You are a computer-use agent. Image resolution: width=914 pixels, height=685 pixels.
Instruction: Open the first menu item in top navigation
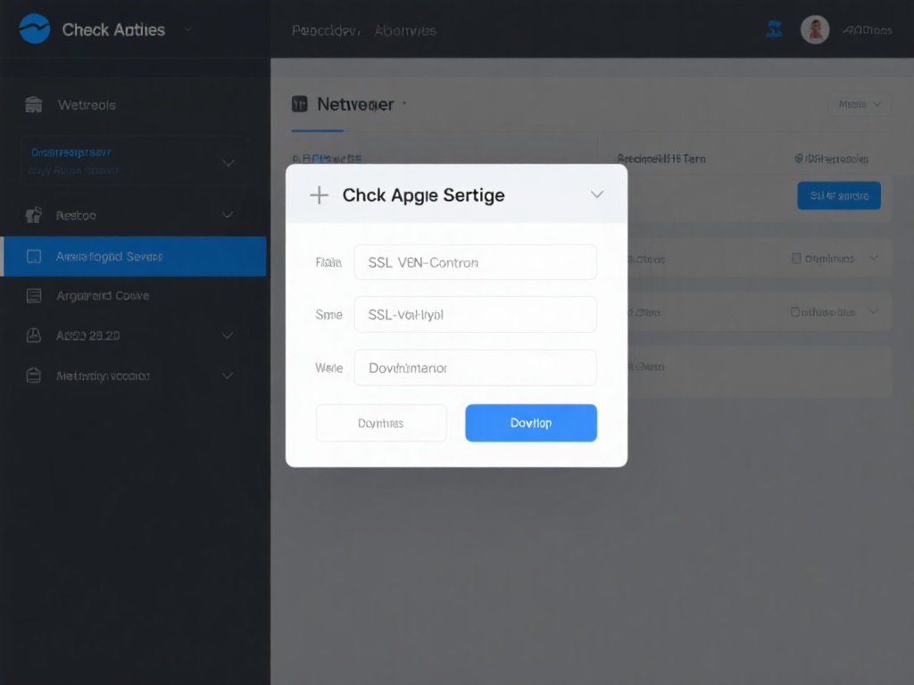point(325,30)
